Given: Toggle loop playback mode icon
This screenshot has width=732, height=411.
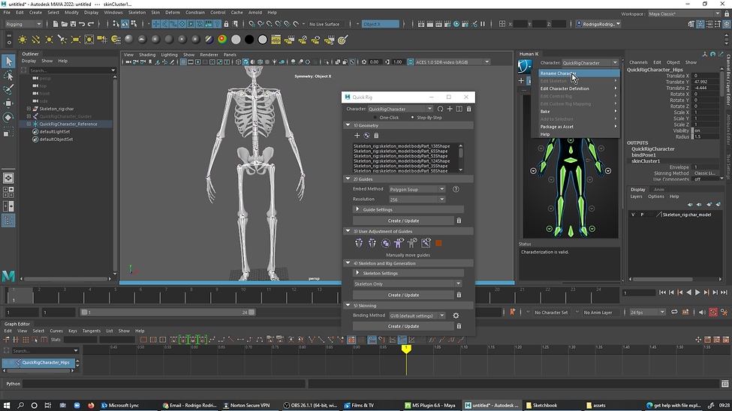Looking at the screenshot, I should tap(674, 312).
